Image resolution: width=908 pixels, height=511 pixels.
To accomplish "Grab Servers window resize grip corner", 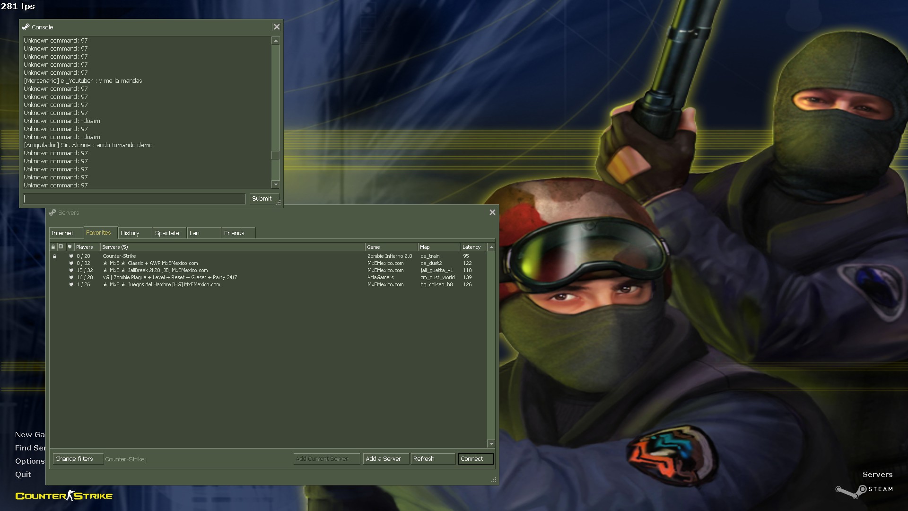I will click(x=494, y=480).
